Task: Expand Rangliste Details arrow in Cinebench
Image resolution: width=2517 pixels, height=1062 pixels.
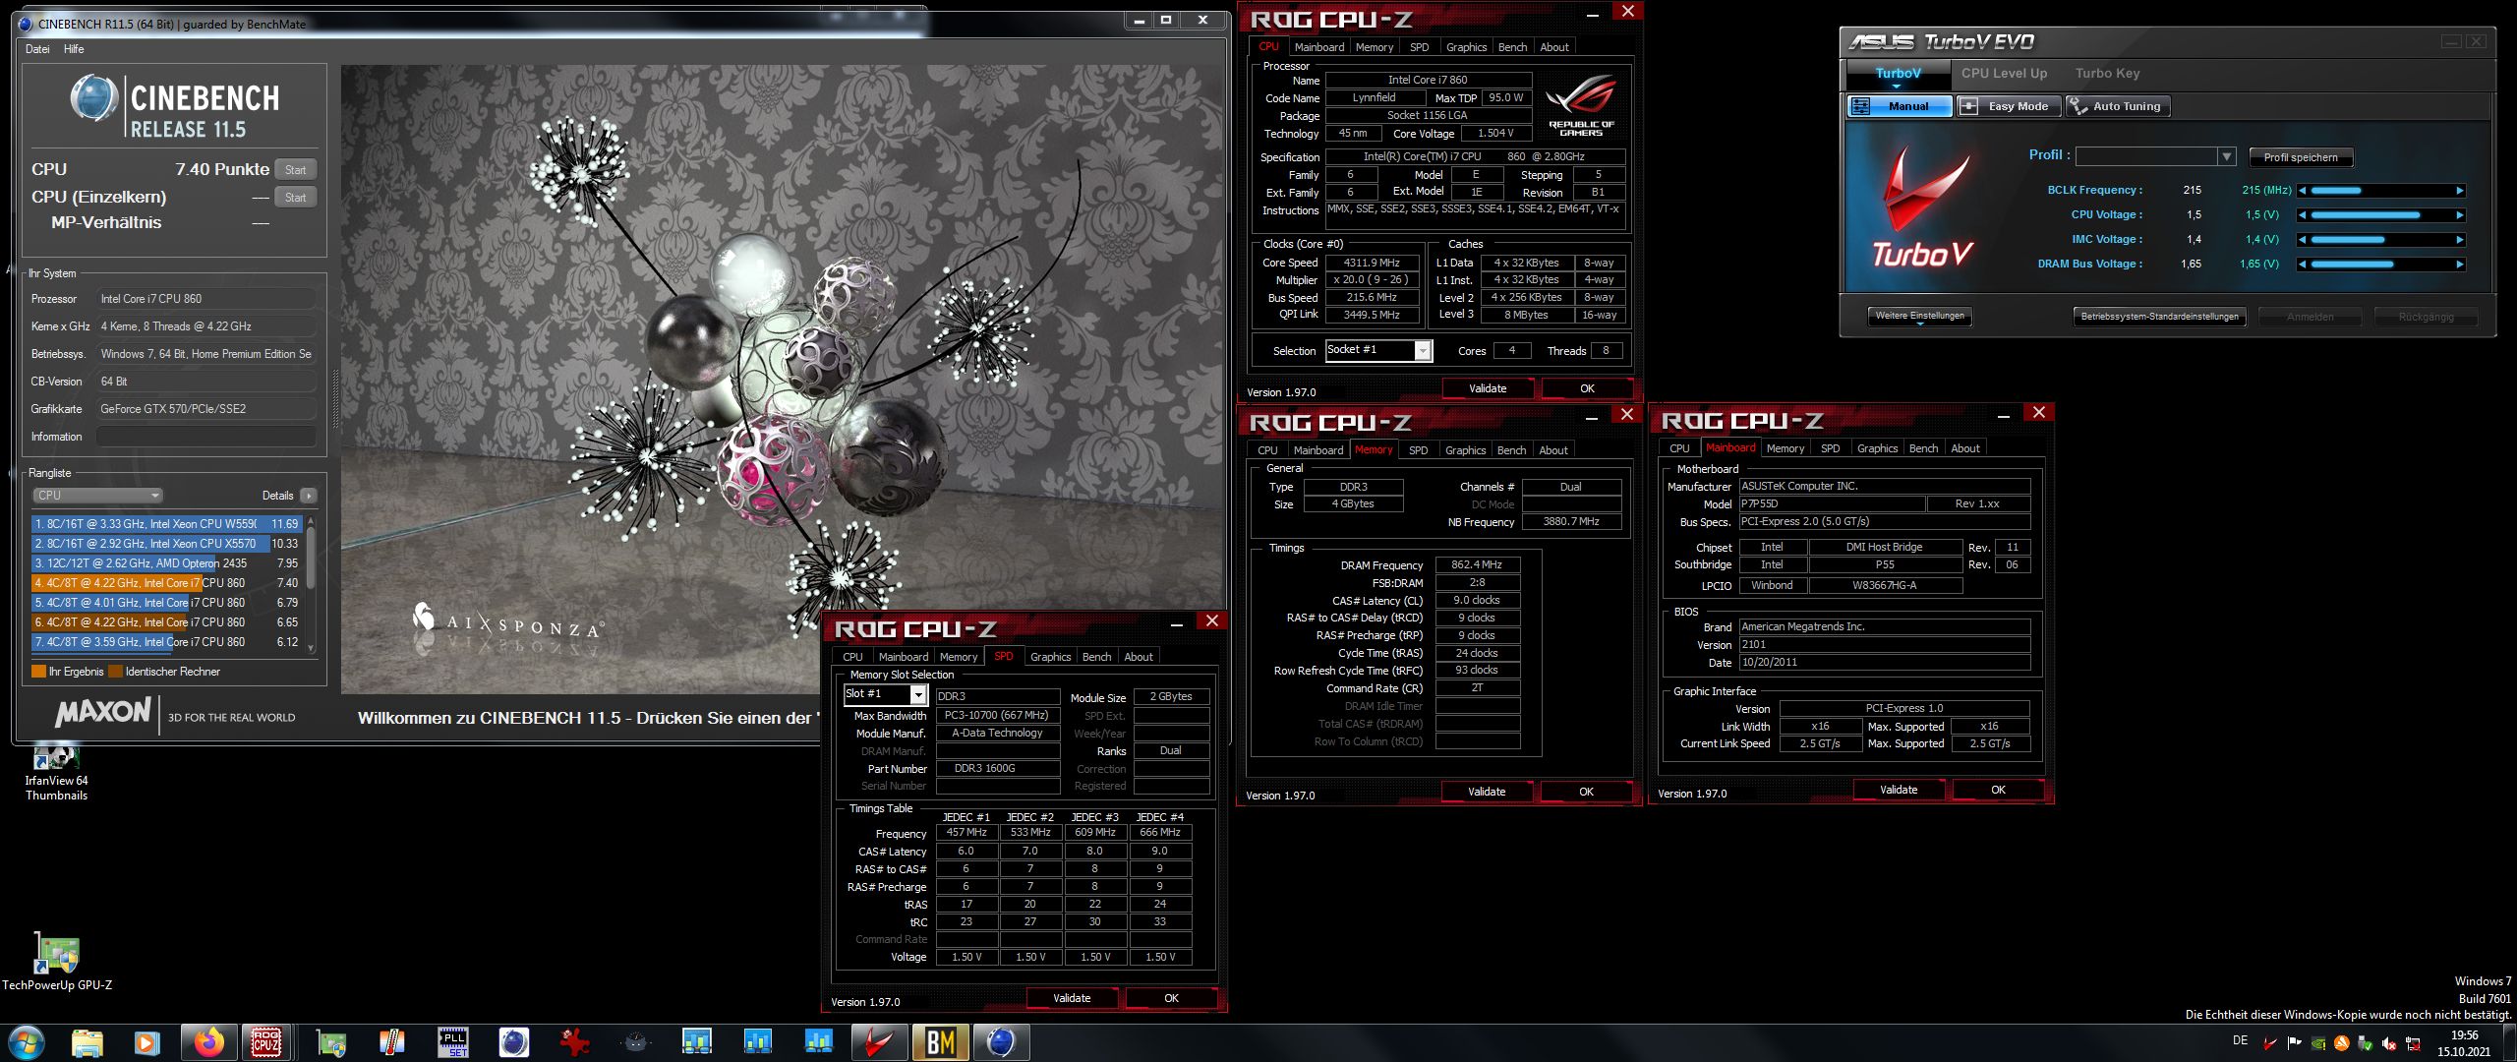Action: (x=308, y=496)
